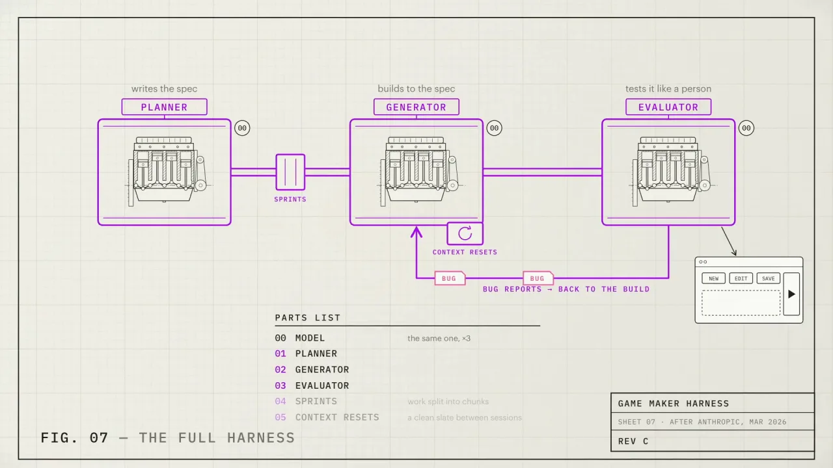The width and height of the screenshot is (833, 468).
Task: Click the 00 circle badge beside Planner
Action: click(242, 128)
